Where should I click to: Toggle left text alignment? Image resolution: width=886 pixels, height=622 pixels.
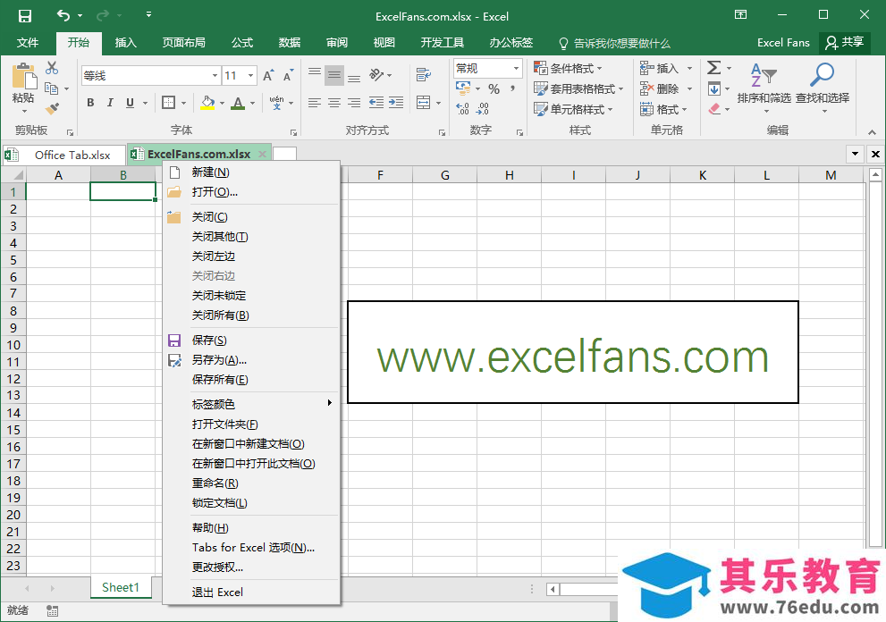(315, 102)
